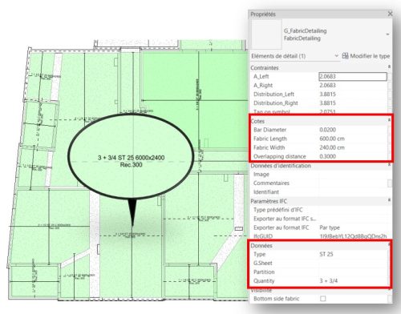Collapse the Données section
Screen dimensions: 401x314
(x=389, y=245)
